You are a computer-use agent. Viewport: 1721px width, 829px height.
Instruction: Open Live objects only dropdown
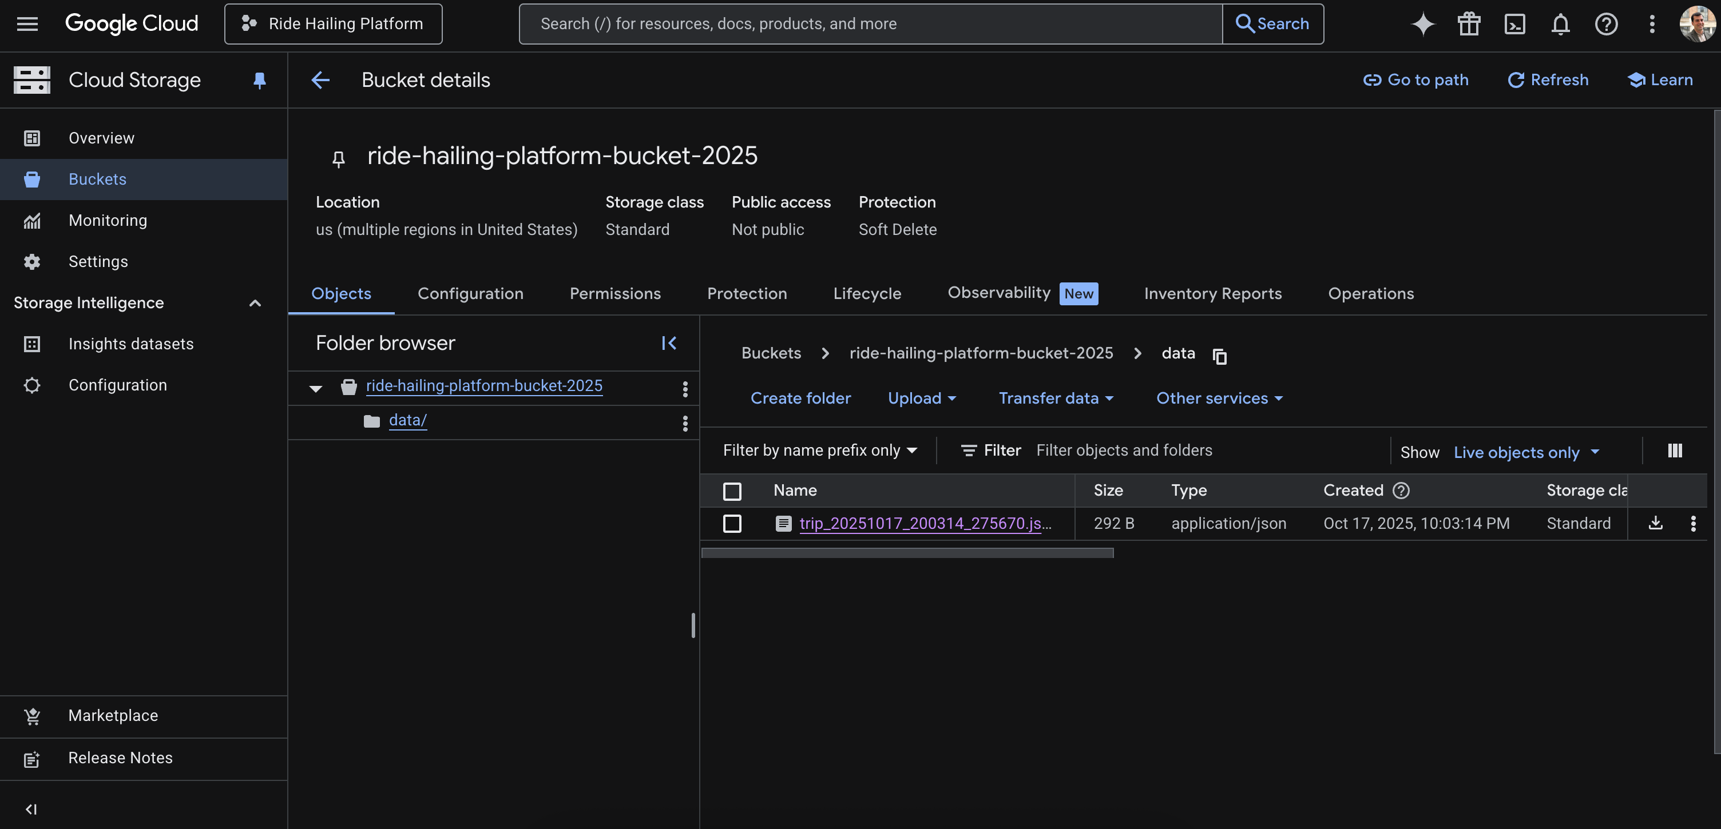pos(1526,452)
